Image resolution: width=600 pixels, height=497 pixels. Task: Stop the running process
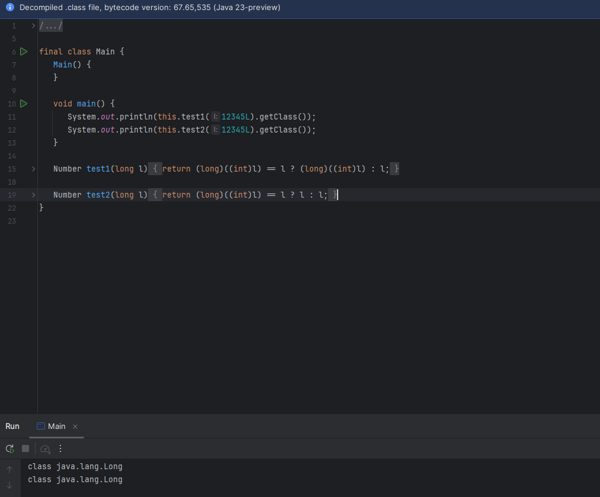(x=25, y=448)
